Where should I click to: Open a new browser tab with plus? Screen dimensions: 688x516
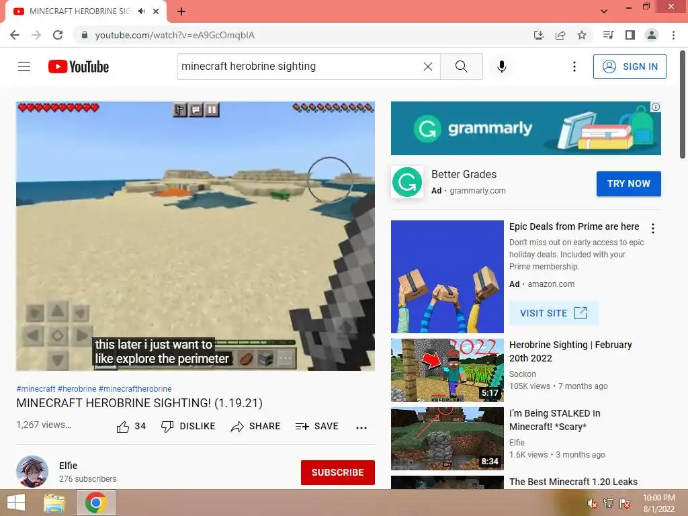pos(181,11)
